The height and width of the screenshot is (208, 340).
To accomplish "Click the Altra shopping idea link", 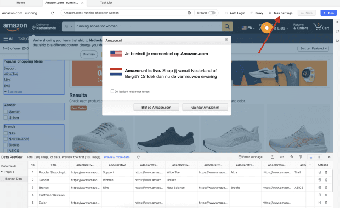I will [x=7, y=80].
